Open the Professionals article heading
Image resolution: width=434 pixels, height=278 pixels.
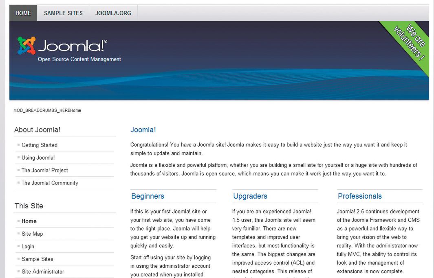(x=359, y=196)
